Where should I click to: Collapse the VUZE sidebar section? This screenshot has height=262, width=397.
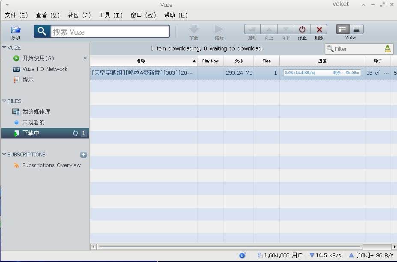click(x=4, y=47)
